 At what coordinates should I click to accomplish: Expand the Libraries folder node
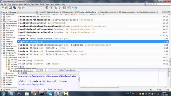[4, 73]
